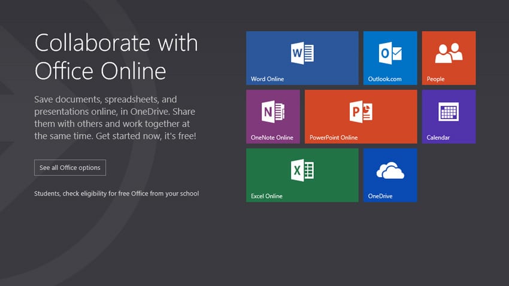The width and height of the screenshot is (509, 286).
Task: Select the 'Excel Online' text label
Action: (266, 196)
